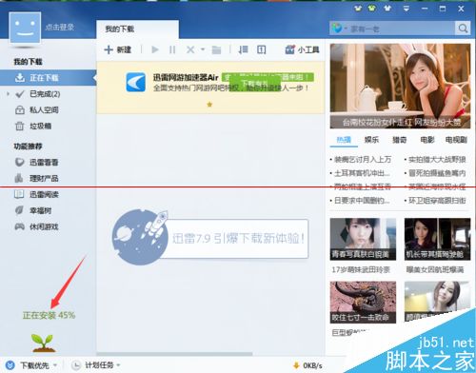Click the 点击登录 login link

coord(60,28)
